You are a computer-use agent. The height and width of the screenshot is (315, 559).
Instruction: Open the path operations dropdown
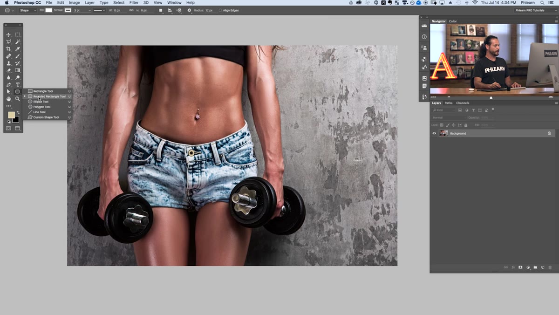(161, 10)
